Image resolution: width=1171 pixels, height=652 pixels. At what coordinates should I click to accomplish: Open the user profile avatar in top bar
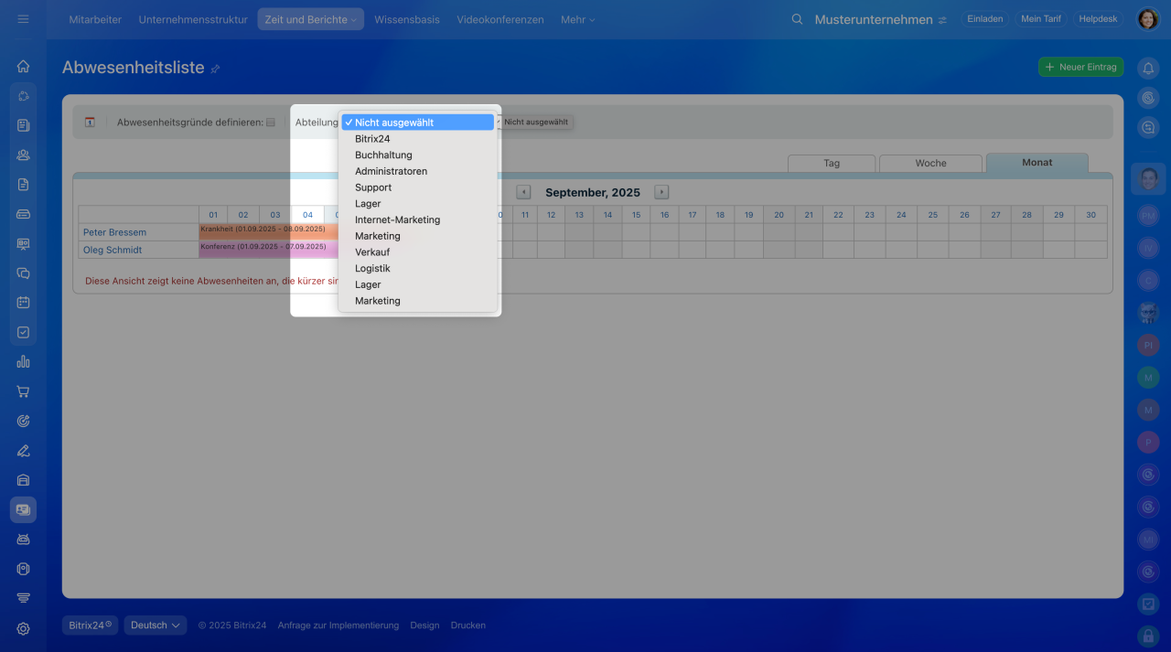(1147, 19)
